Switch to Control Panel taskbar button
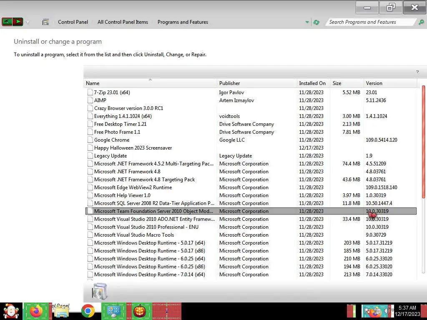The height and width of the screenshot is (320, 427). click(x=114, y=311)
